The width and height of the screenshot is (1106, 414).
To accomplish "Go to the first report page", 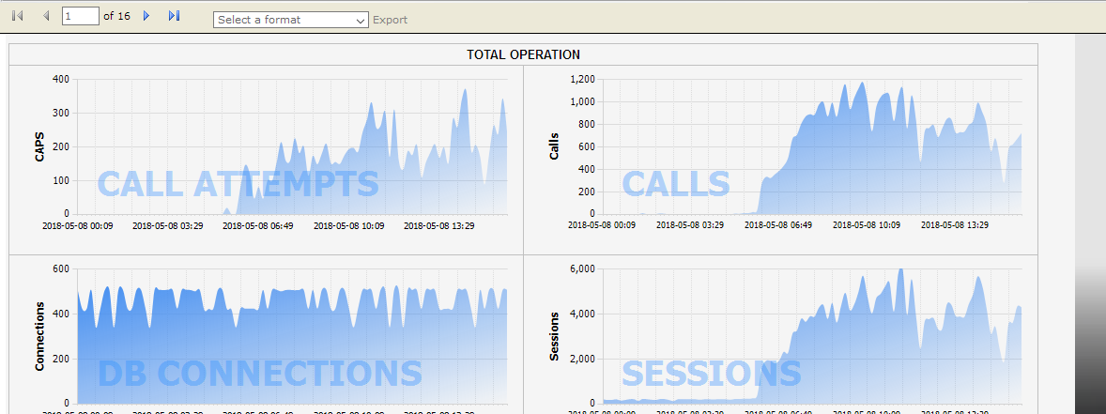I will click(17, 16).
